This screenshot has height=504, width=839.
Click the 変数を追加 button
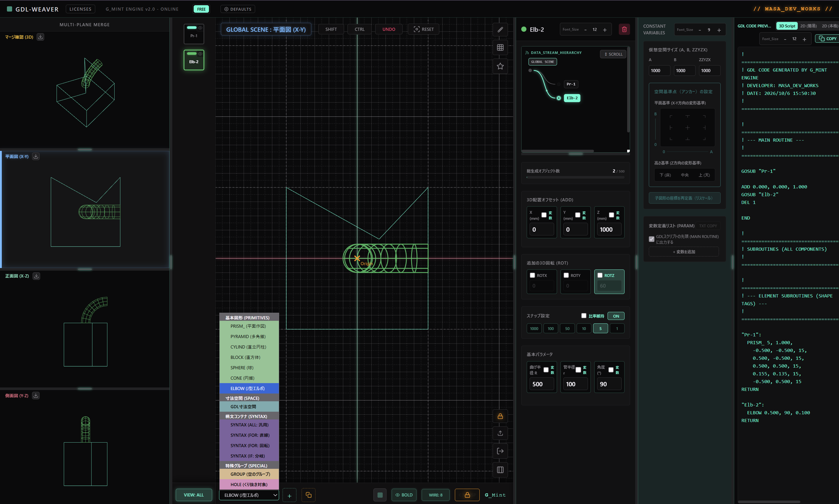click(x=684, y=252)
